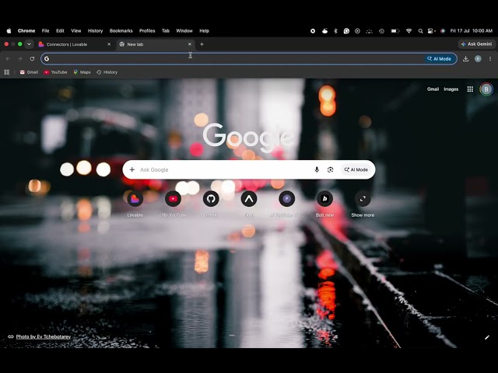
Task: Open the apps grid in bookmarks bar
Action: pos(7,72)
